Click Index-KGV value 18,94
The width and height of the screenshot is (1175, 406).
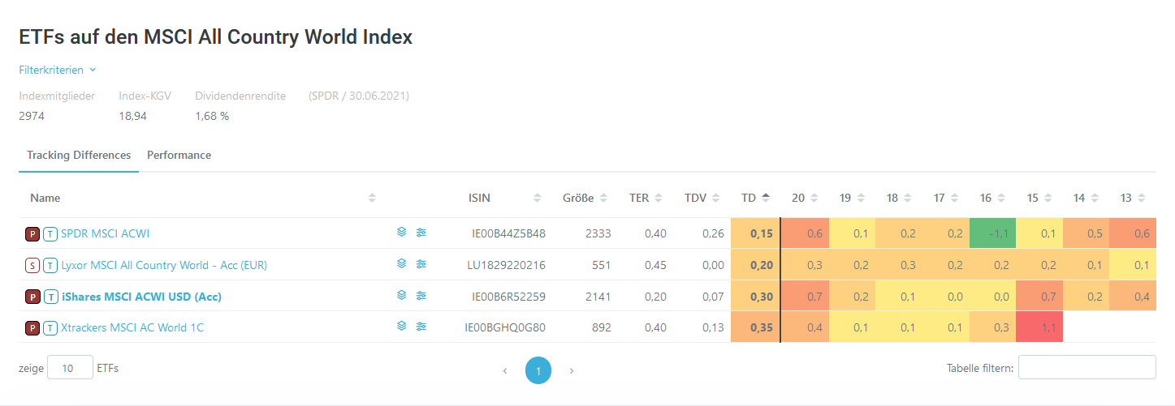133,116
